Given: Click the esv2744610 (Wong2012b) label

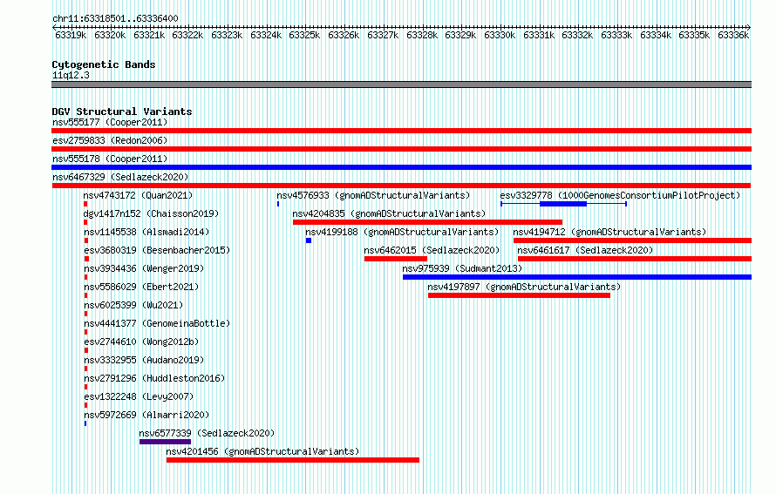Looking at the screenshot, I should pyautogui.click(x=141, y=342).
